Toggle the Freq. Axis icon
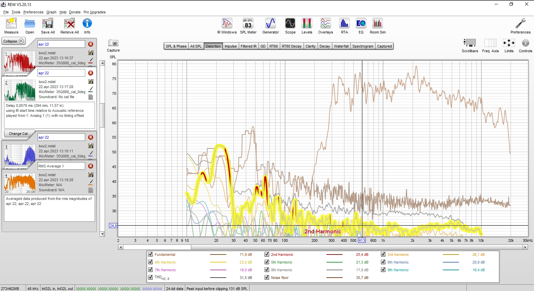 click(490, 43)
